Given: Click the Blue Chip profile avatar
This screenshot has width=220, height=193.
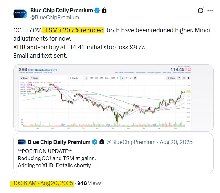Looking at the screenshot, I should pos(20,14).
